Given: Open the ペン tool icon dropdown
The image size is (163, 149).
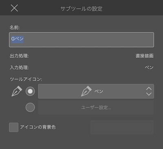Looking at the screenshot, I should tap(96, 91).
